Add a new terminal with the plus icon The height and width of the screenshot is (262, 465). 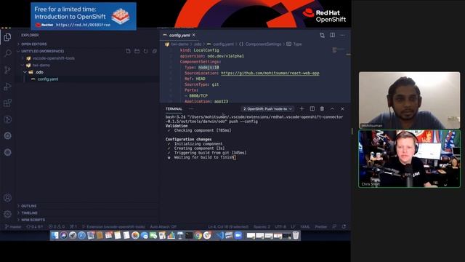[x=302, y=108]
